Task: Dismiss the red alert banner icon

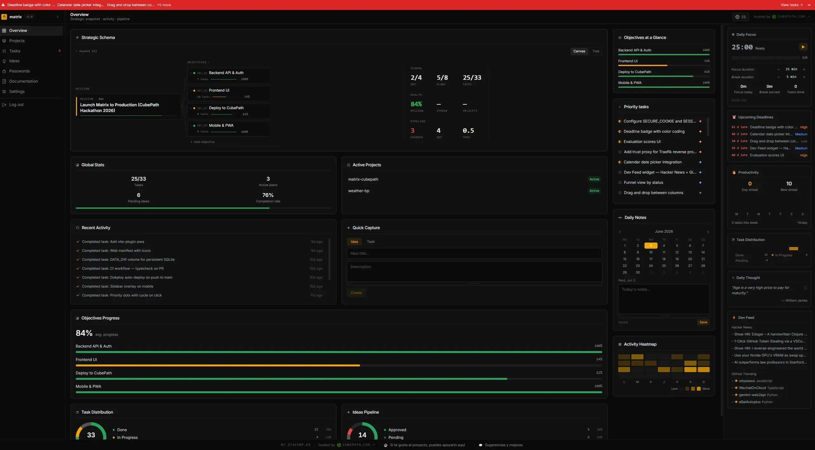Action: [x=809, y=5]
